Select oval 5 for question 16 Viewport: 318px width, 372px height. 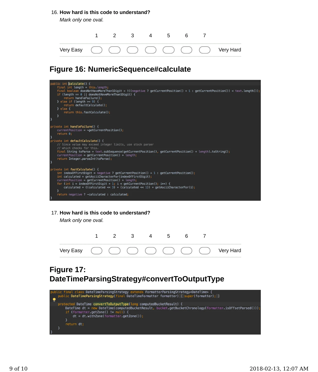[x=169, y=50]
